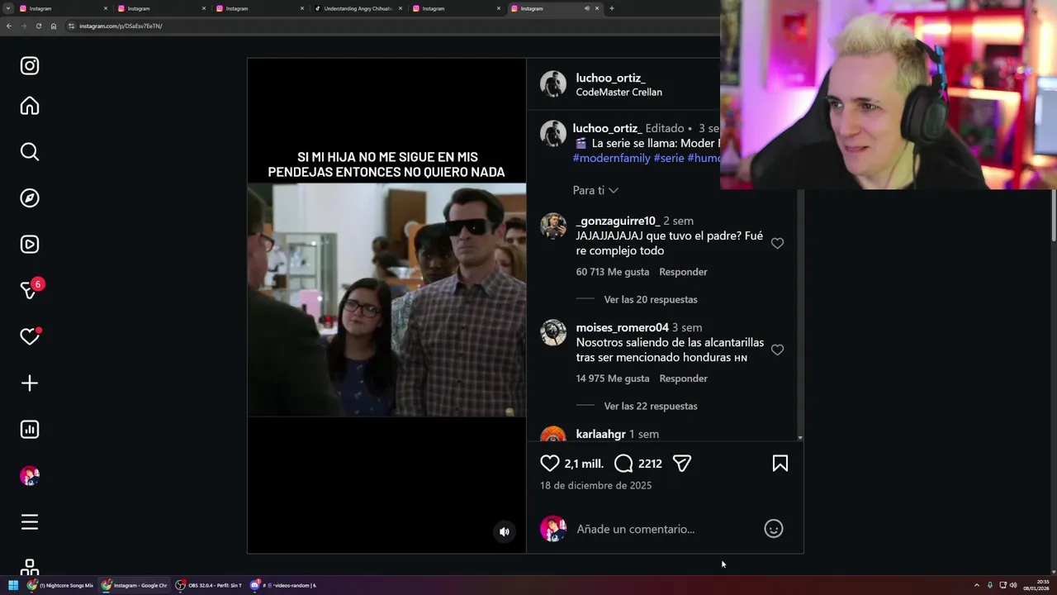
Task: Open a new browser tab
Action: point(611,8)
